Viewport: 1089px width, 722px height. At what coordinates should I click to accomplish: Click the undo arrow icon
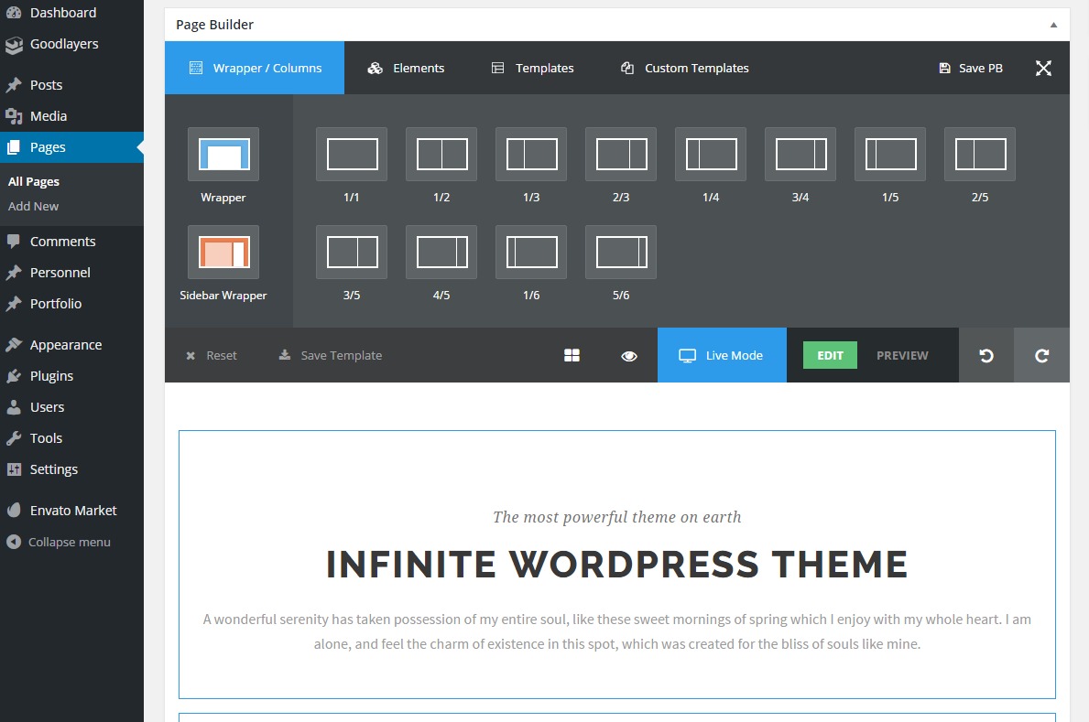(x=986, y=355)
